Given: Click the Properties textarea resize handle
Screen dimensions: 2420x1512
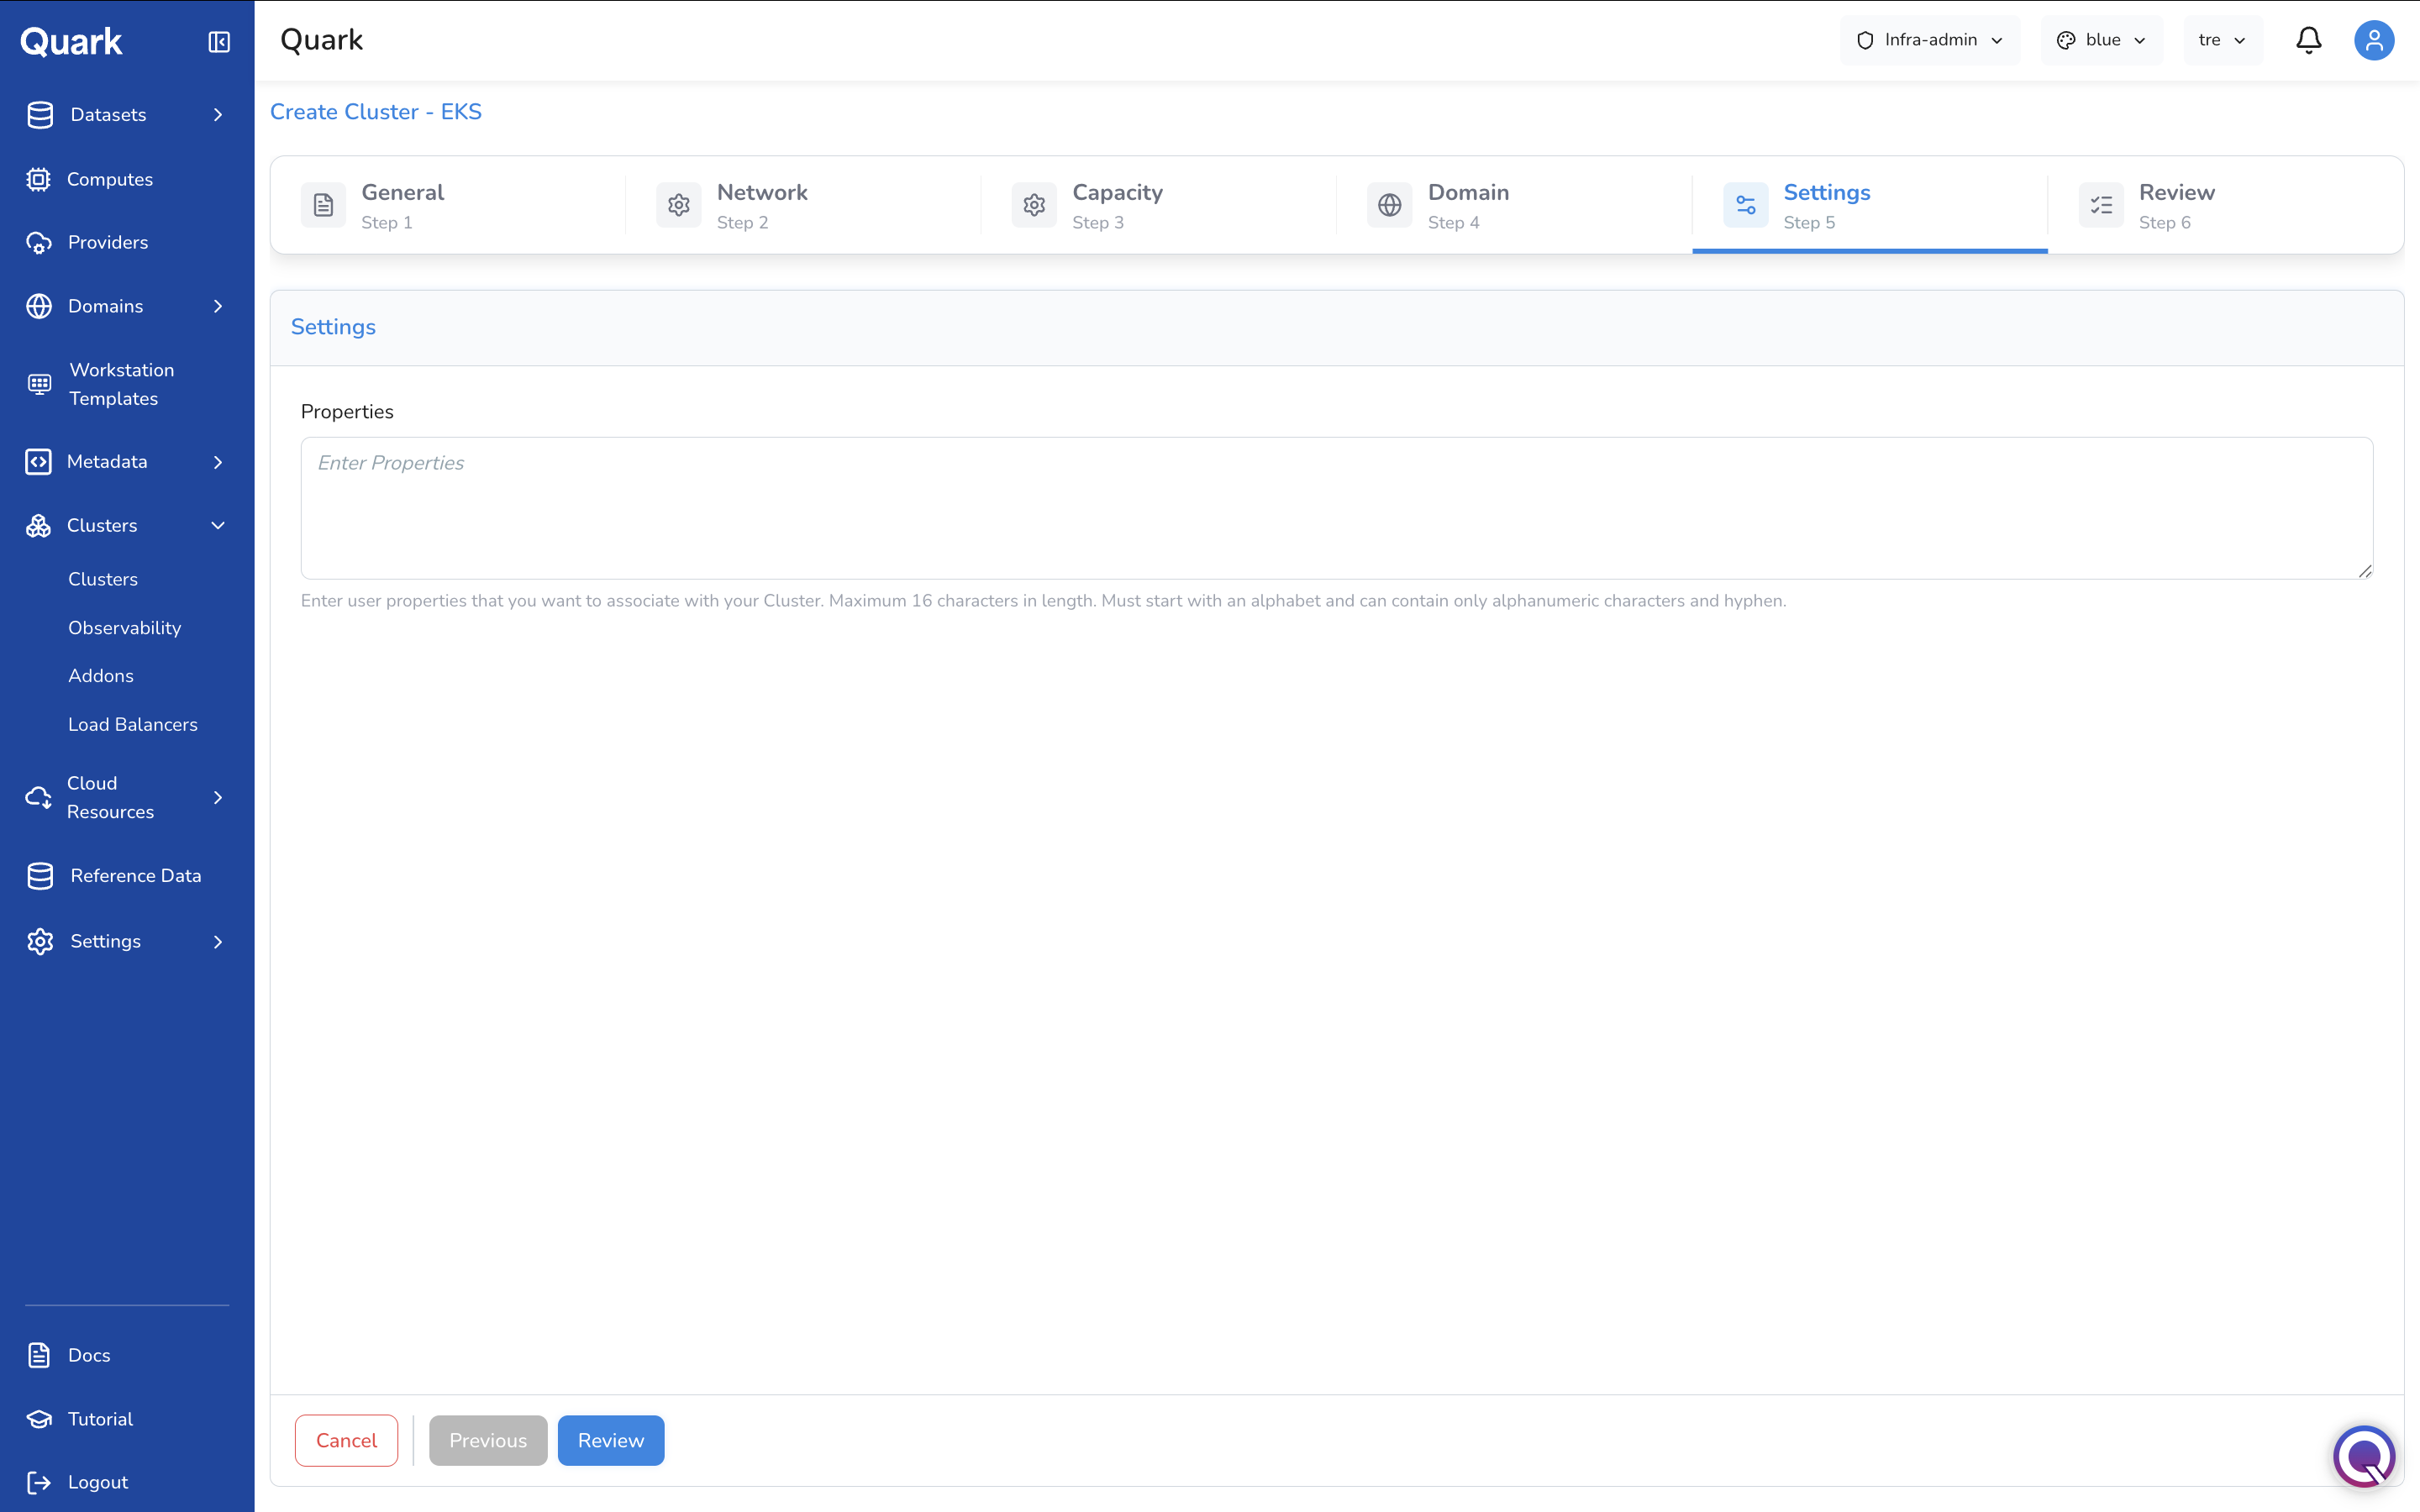Looking at the screenshot, I should click(x=2365, y=571).
